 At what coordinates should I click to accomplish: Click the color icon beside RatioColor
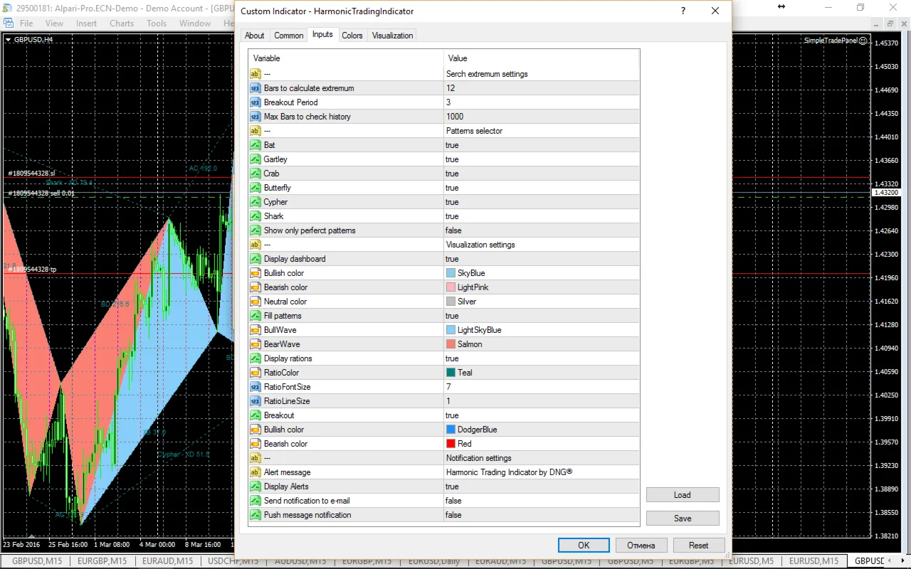255,373
